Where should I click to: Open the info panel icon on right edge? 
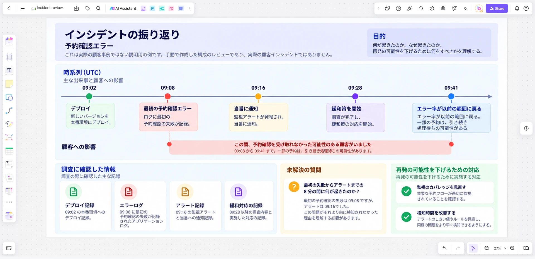(526, 128)
